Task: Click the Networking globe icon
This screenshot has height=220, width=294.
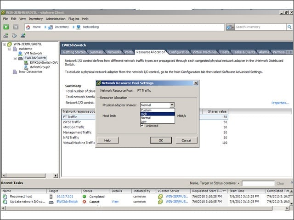Action: [x=79, y=27]
